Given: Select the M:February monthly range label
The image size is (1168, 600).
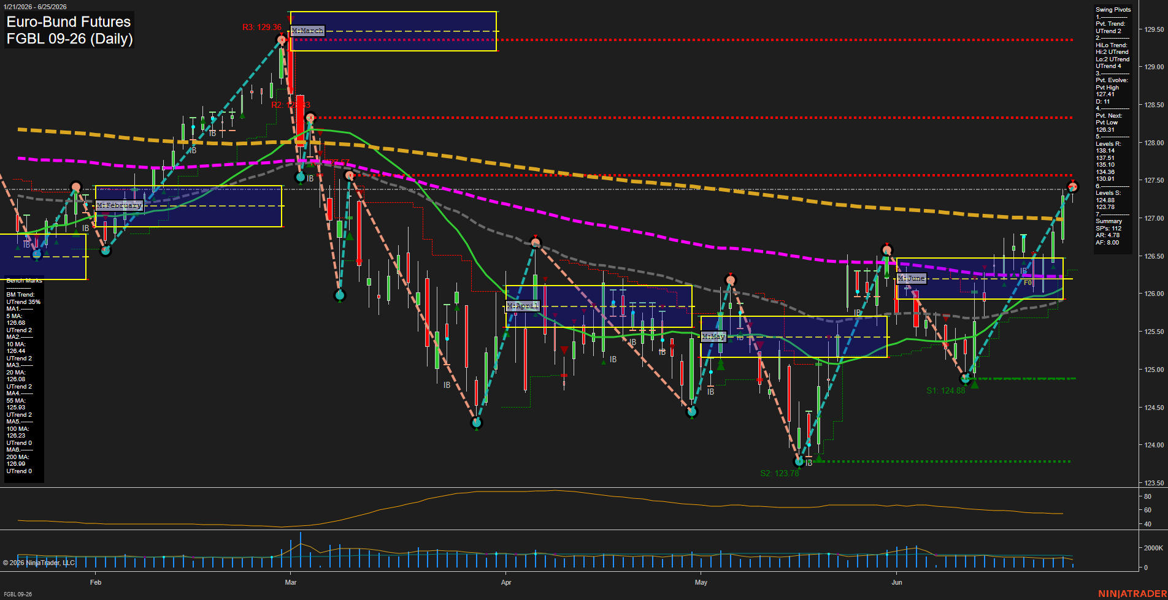Looking at the screenshot, I should pos(120,205).
